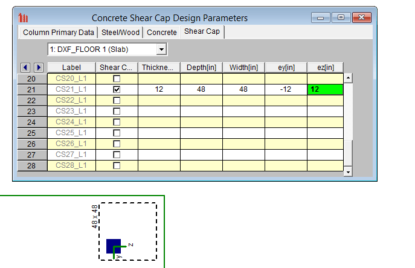Screen dimensions: 415x268
Task: Click the red application icon in title bar
Action: tap(23, 18)
